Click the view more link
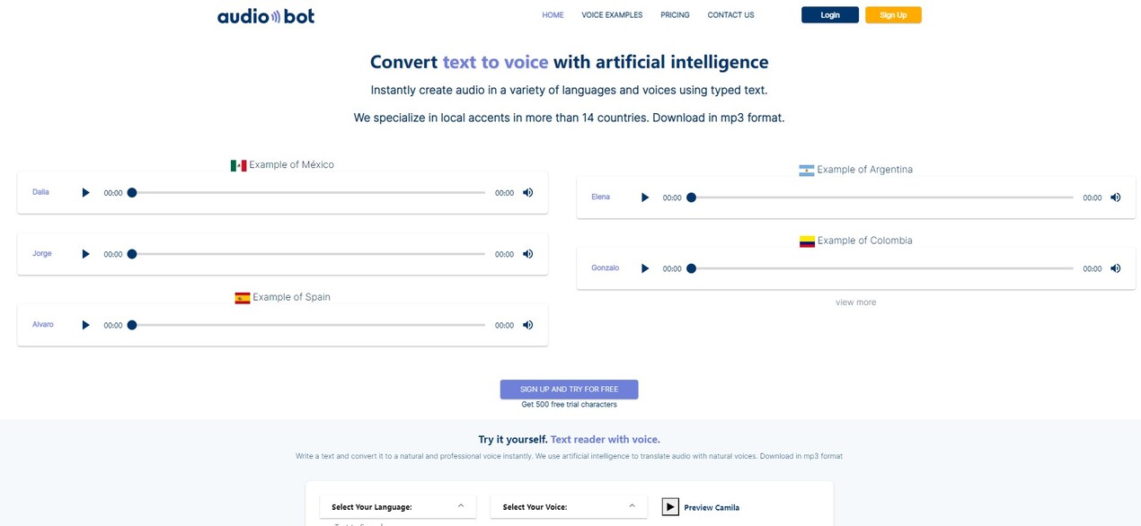 [x=856, y=302]
